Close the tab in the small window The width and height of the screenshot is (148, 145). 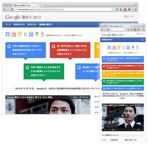129,26
